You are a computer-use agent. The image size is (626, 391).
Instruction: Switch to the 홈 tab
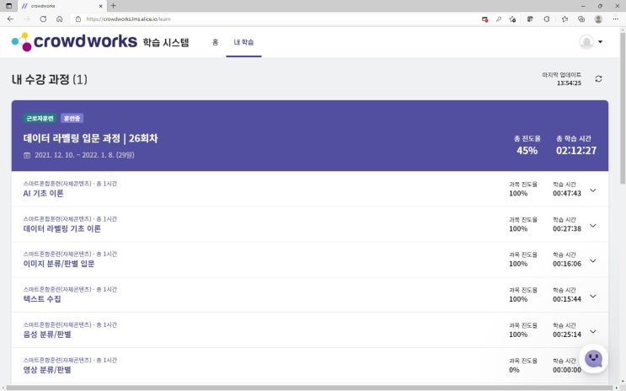[x=215, y=42]
